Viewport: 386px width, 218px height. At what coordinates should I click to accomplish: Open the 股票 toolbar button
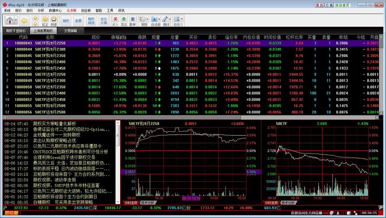coord(78,21)
